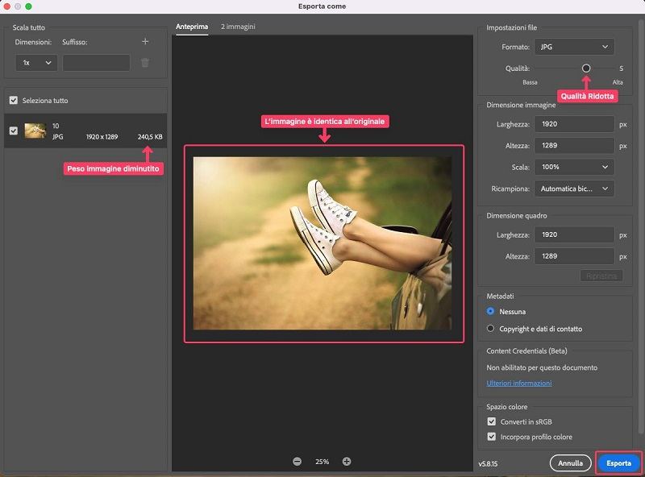Disable Converti in sRGB checkbox
This screenshot has height=477, width=645.
pyautogui.click(x=492, y=421)
